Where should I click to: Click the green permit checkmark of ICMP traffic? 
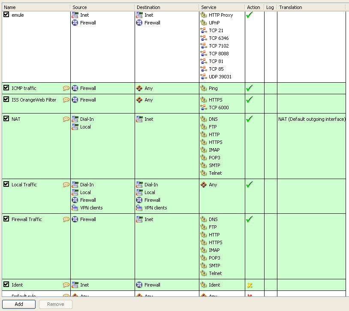(x=250, y=88)
